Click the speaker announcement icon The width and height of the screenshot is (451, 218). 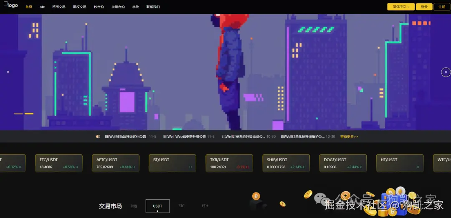pyautogui.click(x=98, y=137)
